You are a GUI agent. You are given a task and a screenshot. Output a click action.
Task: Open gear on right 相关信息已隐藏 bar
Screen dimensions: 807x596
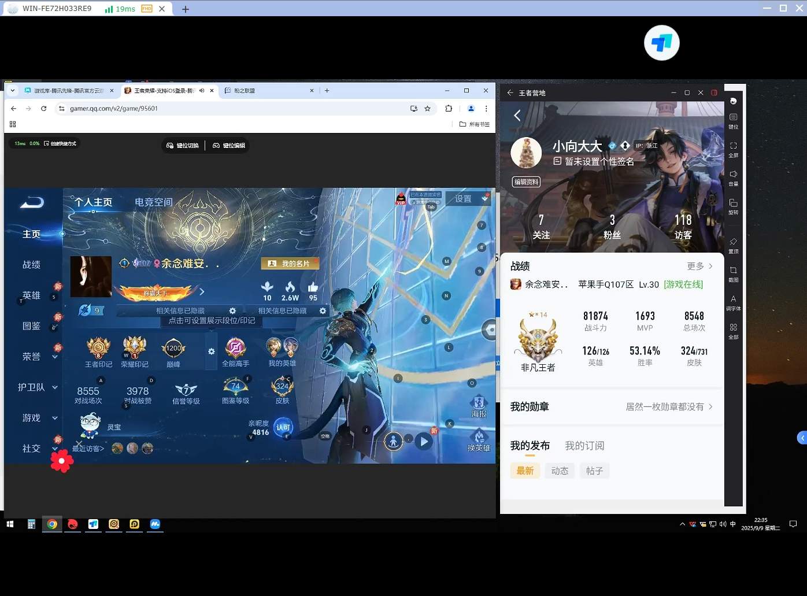click(323, 311)
